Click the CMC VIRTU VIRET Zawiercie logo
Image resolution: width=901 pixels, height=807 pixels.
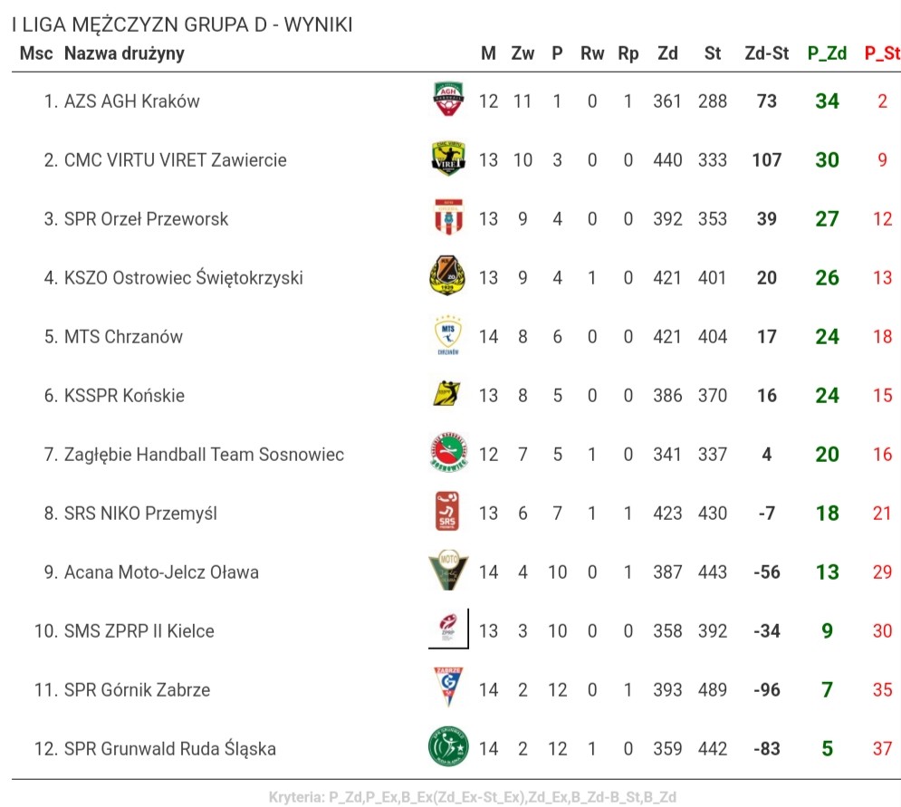(x=448, y=159)
